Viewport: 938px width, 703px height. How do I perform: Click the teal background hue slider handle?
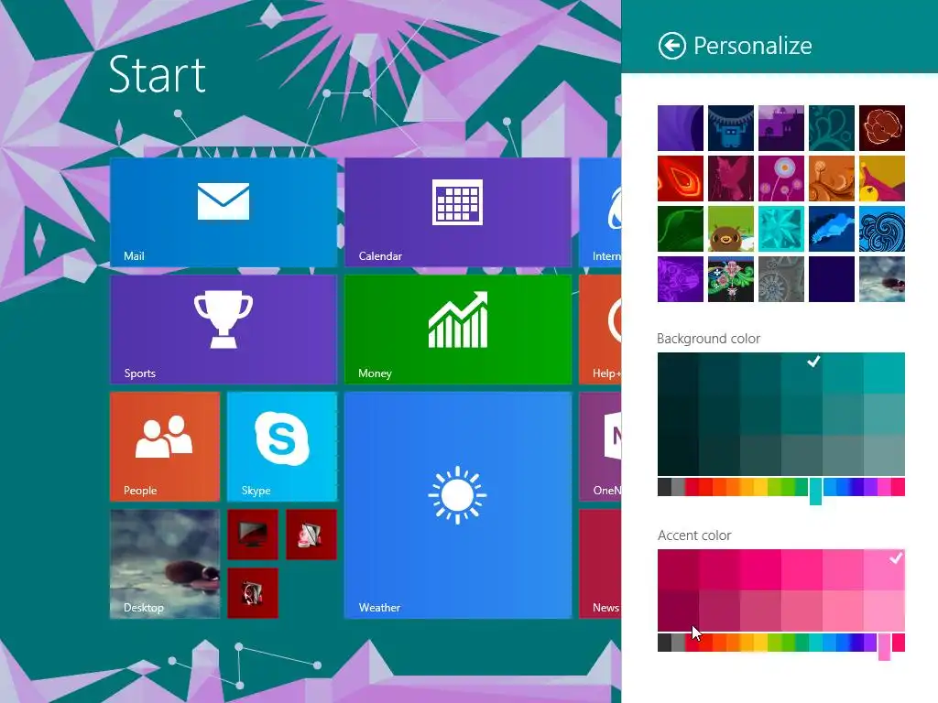[815, 492]
